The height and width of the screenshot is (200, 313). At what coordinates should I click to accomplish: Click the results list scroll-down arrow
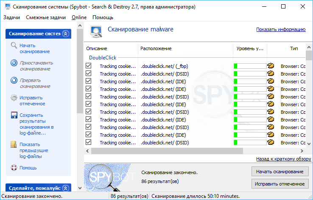click(x=309, y=144)
